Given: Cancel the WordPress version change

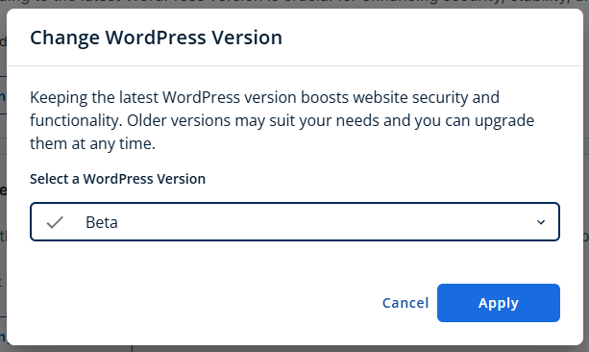Looking at the screenshot, I should (405, 303).
